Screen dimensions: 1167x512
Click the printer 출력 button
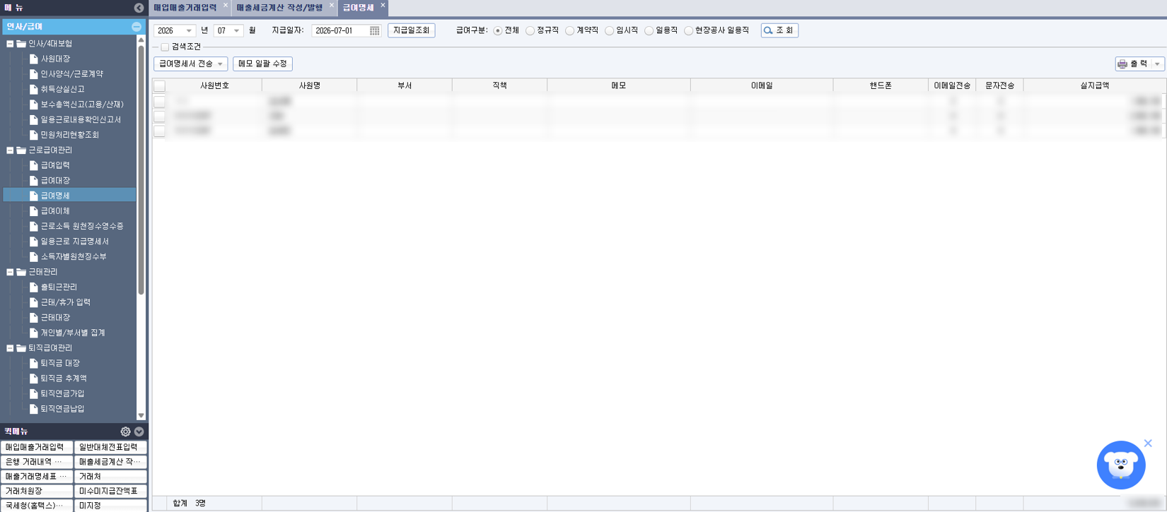tap(1133, 64)
